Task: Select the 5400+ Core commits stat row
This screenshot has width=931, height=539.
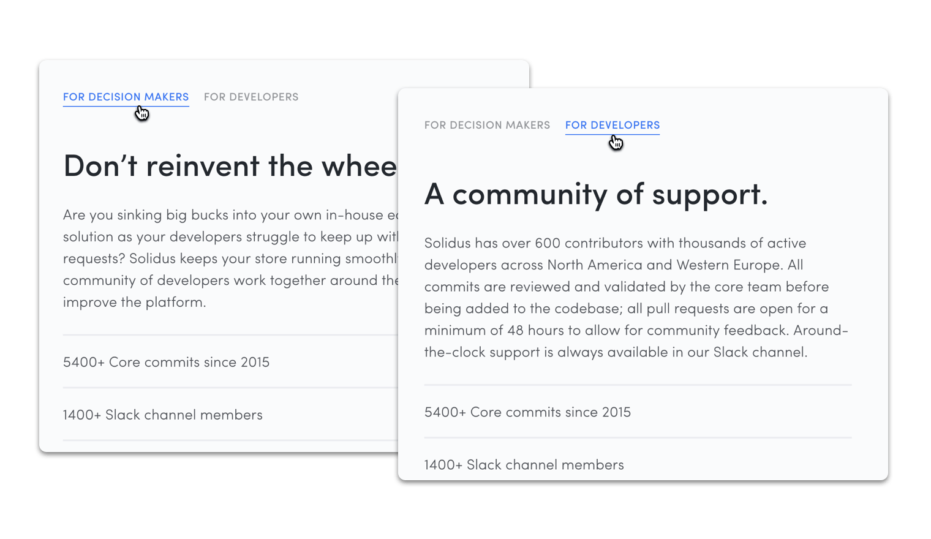Action: click(x=527, y=412)
